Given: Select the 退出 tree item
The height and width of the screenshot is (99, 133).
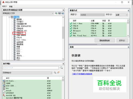Looking at the screenshot, I should pyautogui.click(x=18, y=58).
